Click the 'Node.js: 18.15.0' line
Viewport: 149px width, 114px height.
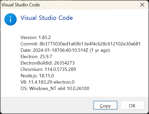point(37,76)
